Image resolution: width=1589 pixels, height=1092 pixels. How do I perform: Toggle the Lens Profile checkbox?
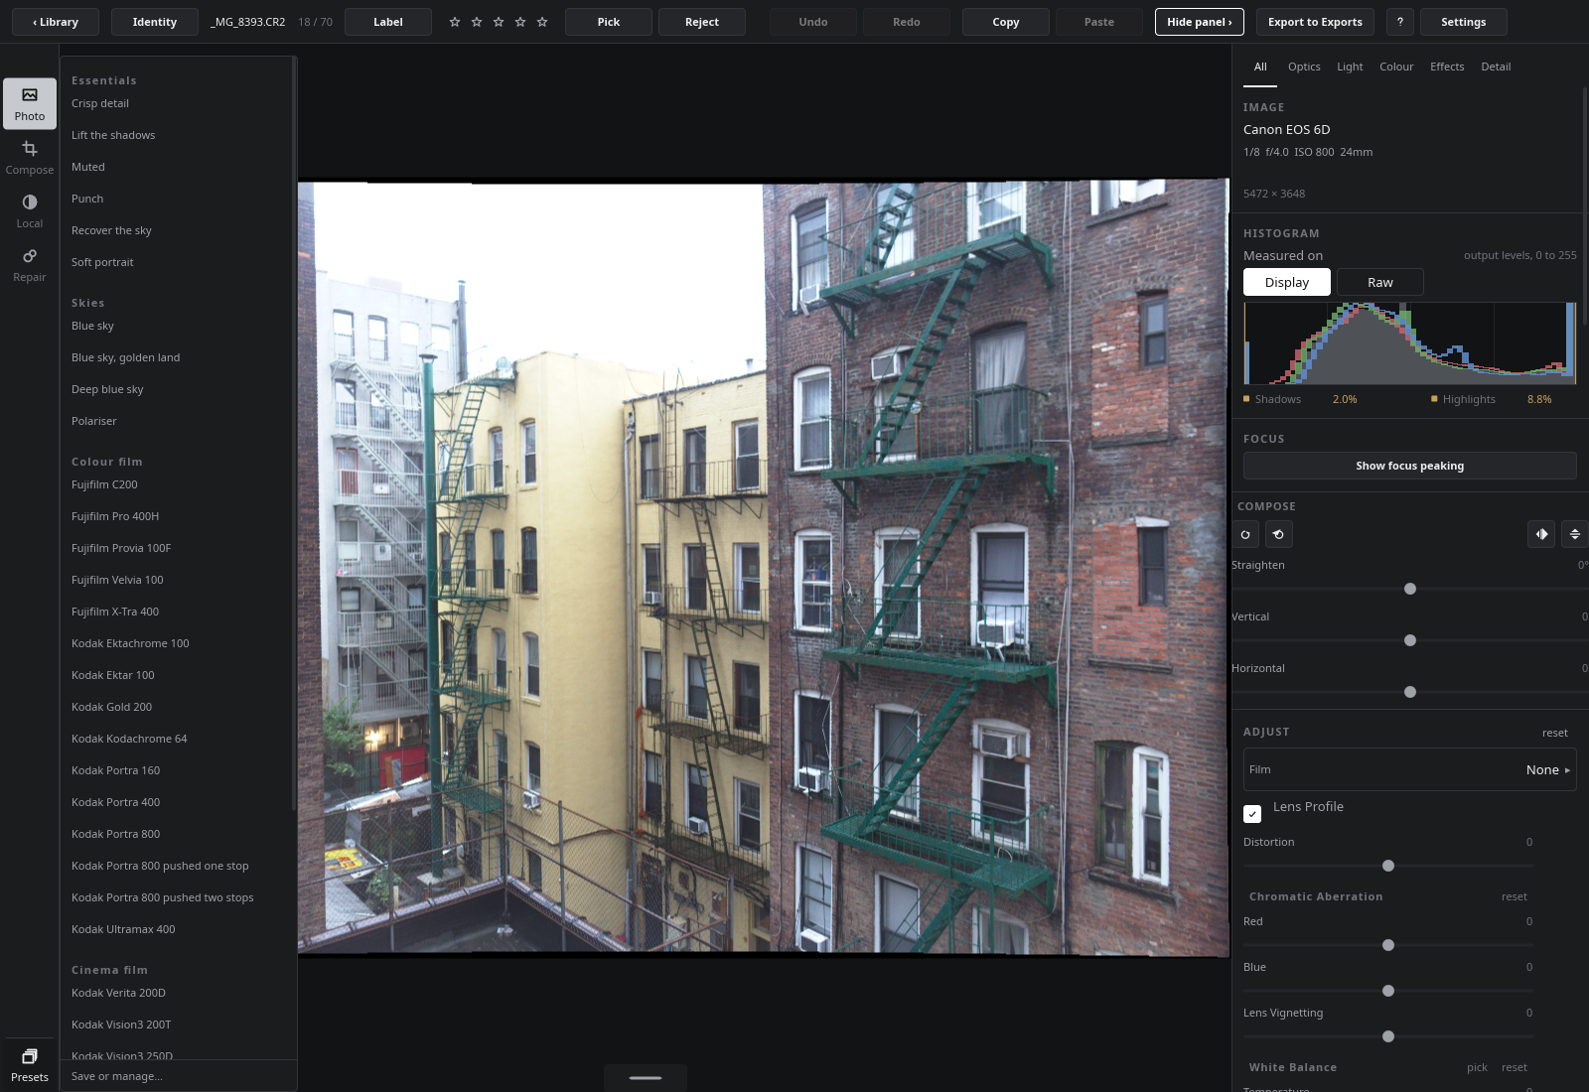point(1252,814)
